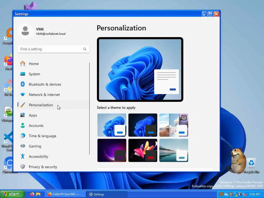Click the disconnected network tray icon

(226, 194)
